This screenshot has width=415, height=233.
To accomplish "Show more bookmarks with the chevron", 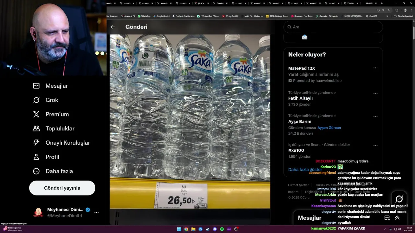I will (387, 16).
